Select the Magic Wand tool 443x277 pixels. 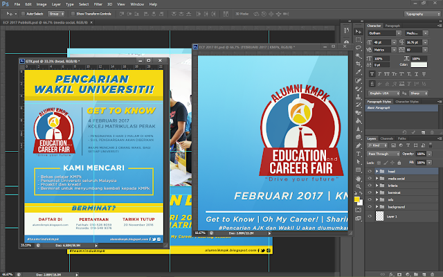(359, 55)
